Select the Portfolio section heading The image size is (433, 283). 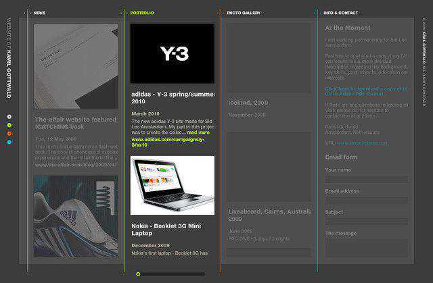[142, 13]
